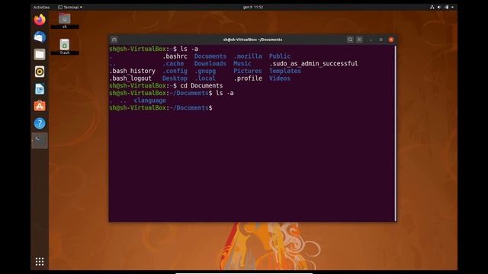Click the battery icon in top bar
The height and width of the screenshot is (274, 488).
446,7
